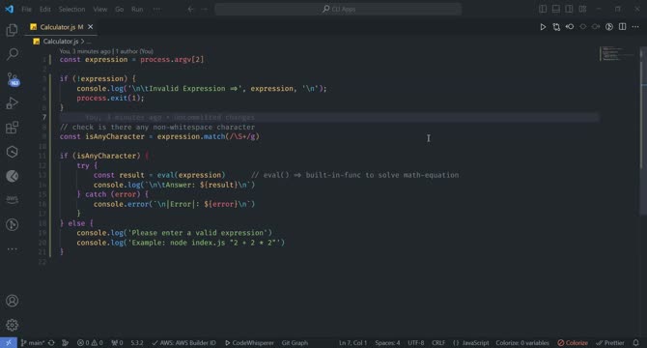Click Colorize: 0 variables status item

[522, 342]
